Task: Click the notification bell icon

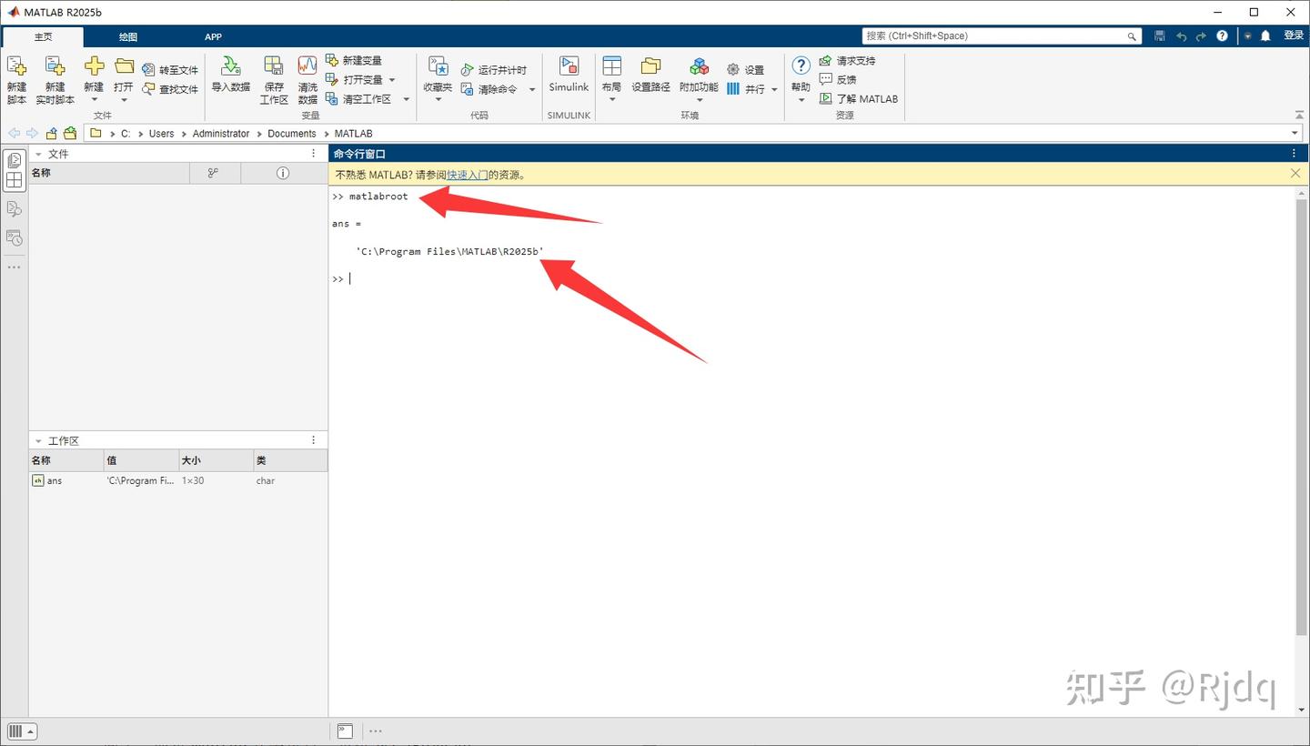Action: 1265,35
